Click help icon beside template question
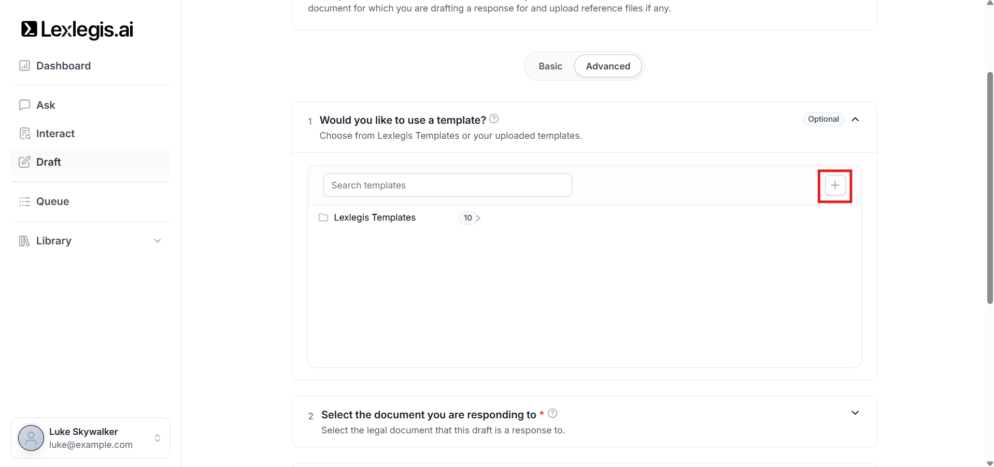The height and width of the screenshot is (467, 994). (494, 119)
